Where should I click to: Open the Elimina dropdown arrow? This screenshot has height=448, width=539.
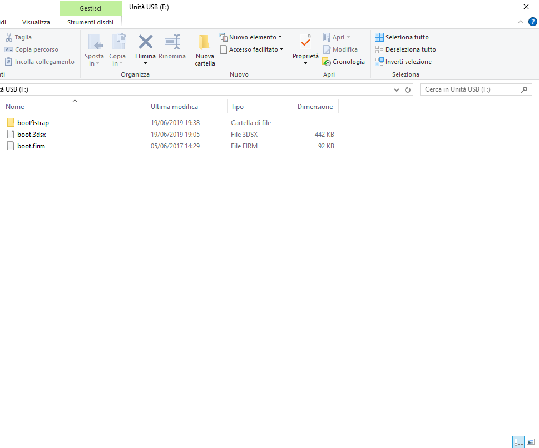[145, 63]
